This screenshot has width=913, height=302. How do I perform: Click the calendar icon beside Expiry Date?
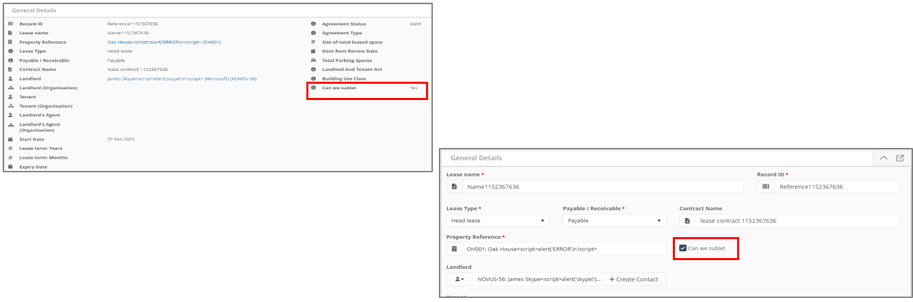point(10,166)
